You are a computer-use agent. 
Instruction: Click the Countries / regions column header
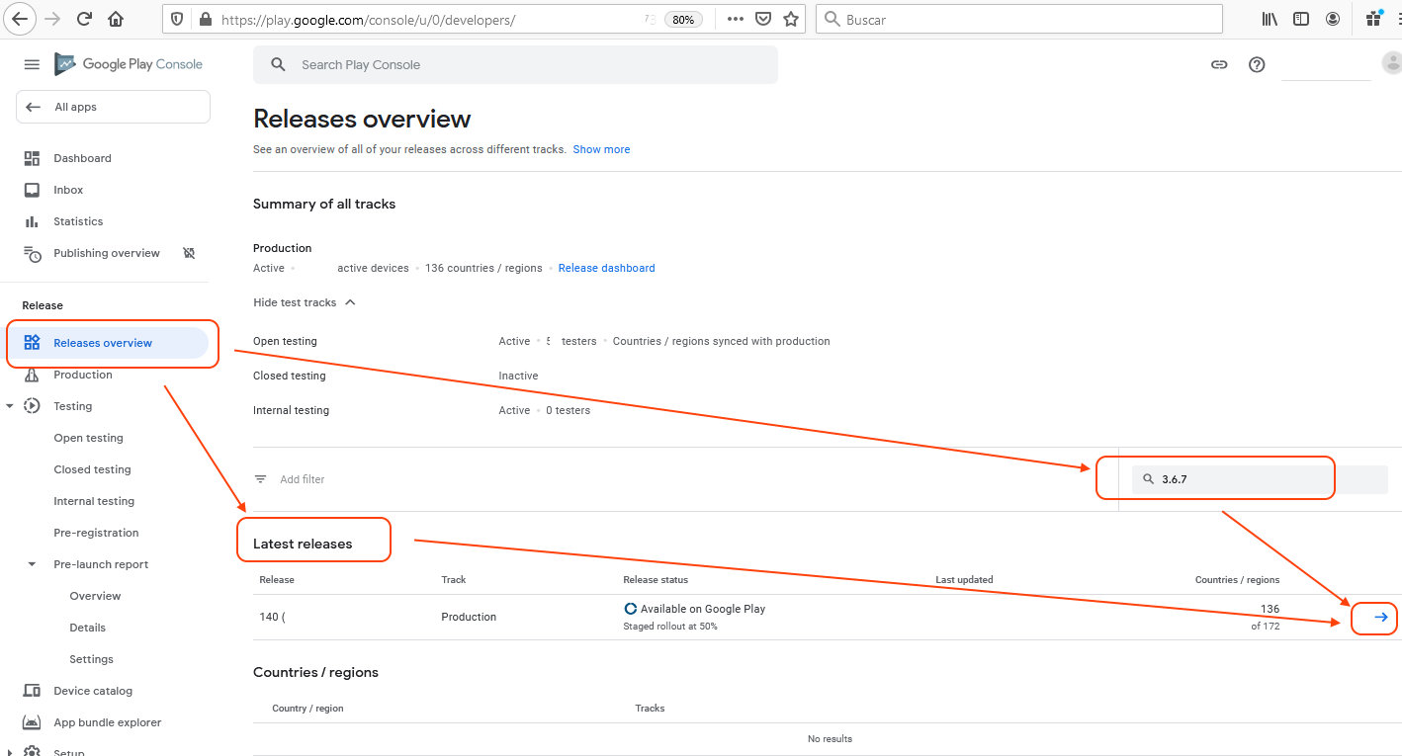pos(1237,580)
